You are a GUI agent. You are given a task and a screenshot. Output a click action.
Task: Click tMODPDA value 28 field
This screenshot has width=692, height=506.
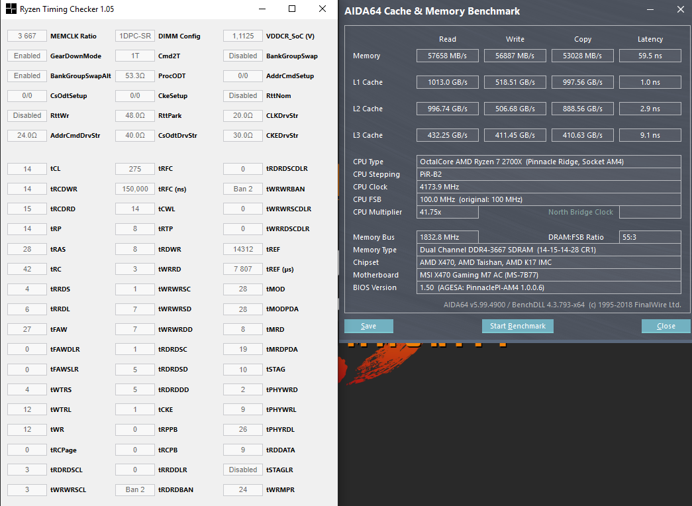point(243,309)
